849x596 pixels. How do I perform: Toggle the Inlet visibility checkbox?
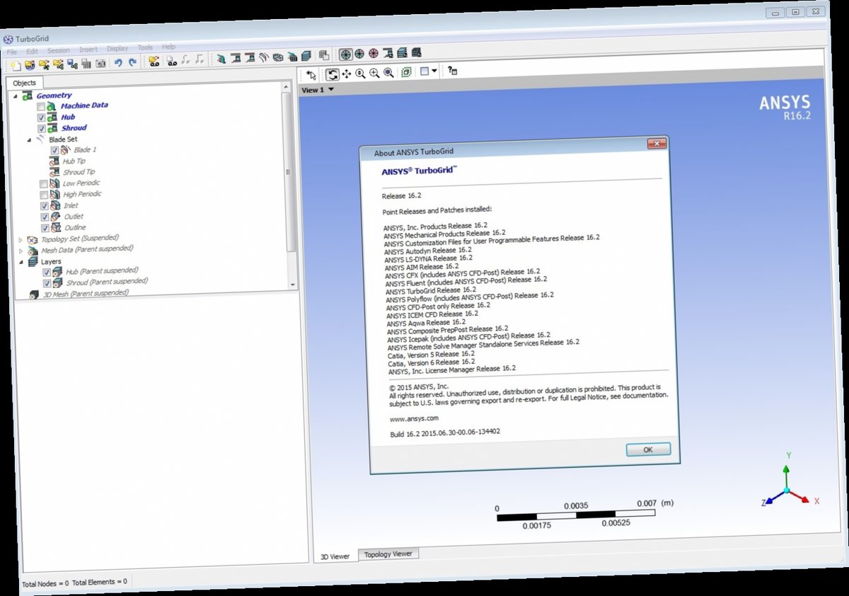click(x=44, y=206)
